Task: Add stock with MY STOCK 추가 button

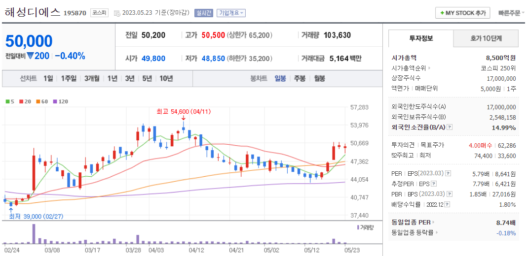Action: 463,13
